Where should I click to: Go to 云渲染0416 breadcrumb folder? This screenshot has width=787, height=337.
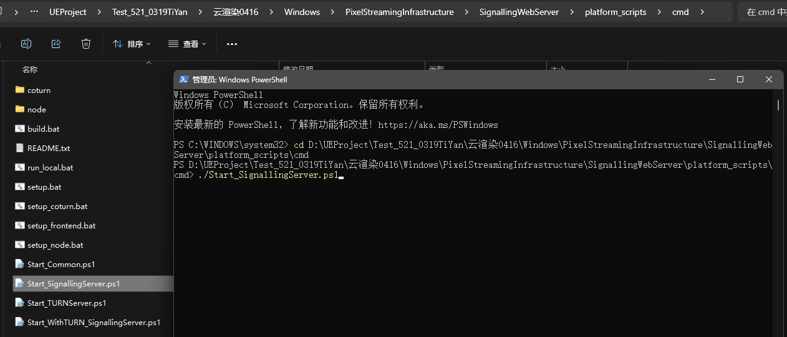[236, 12]
